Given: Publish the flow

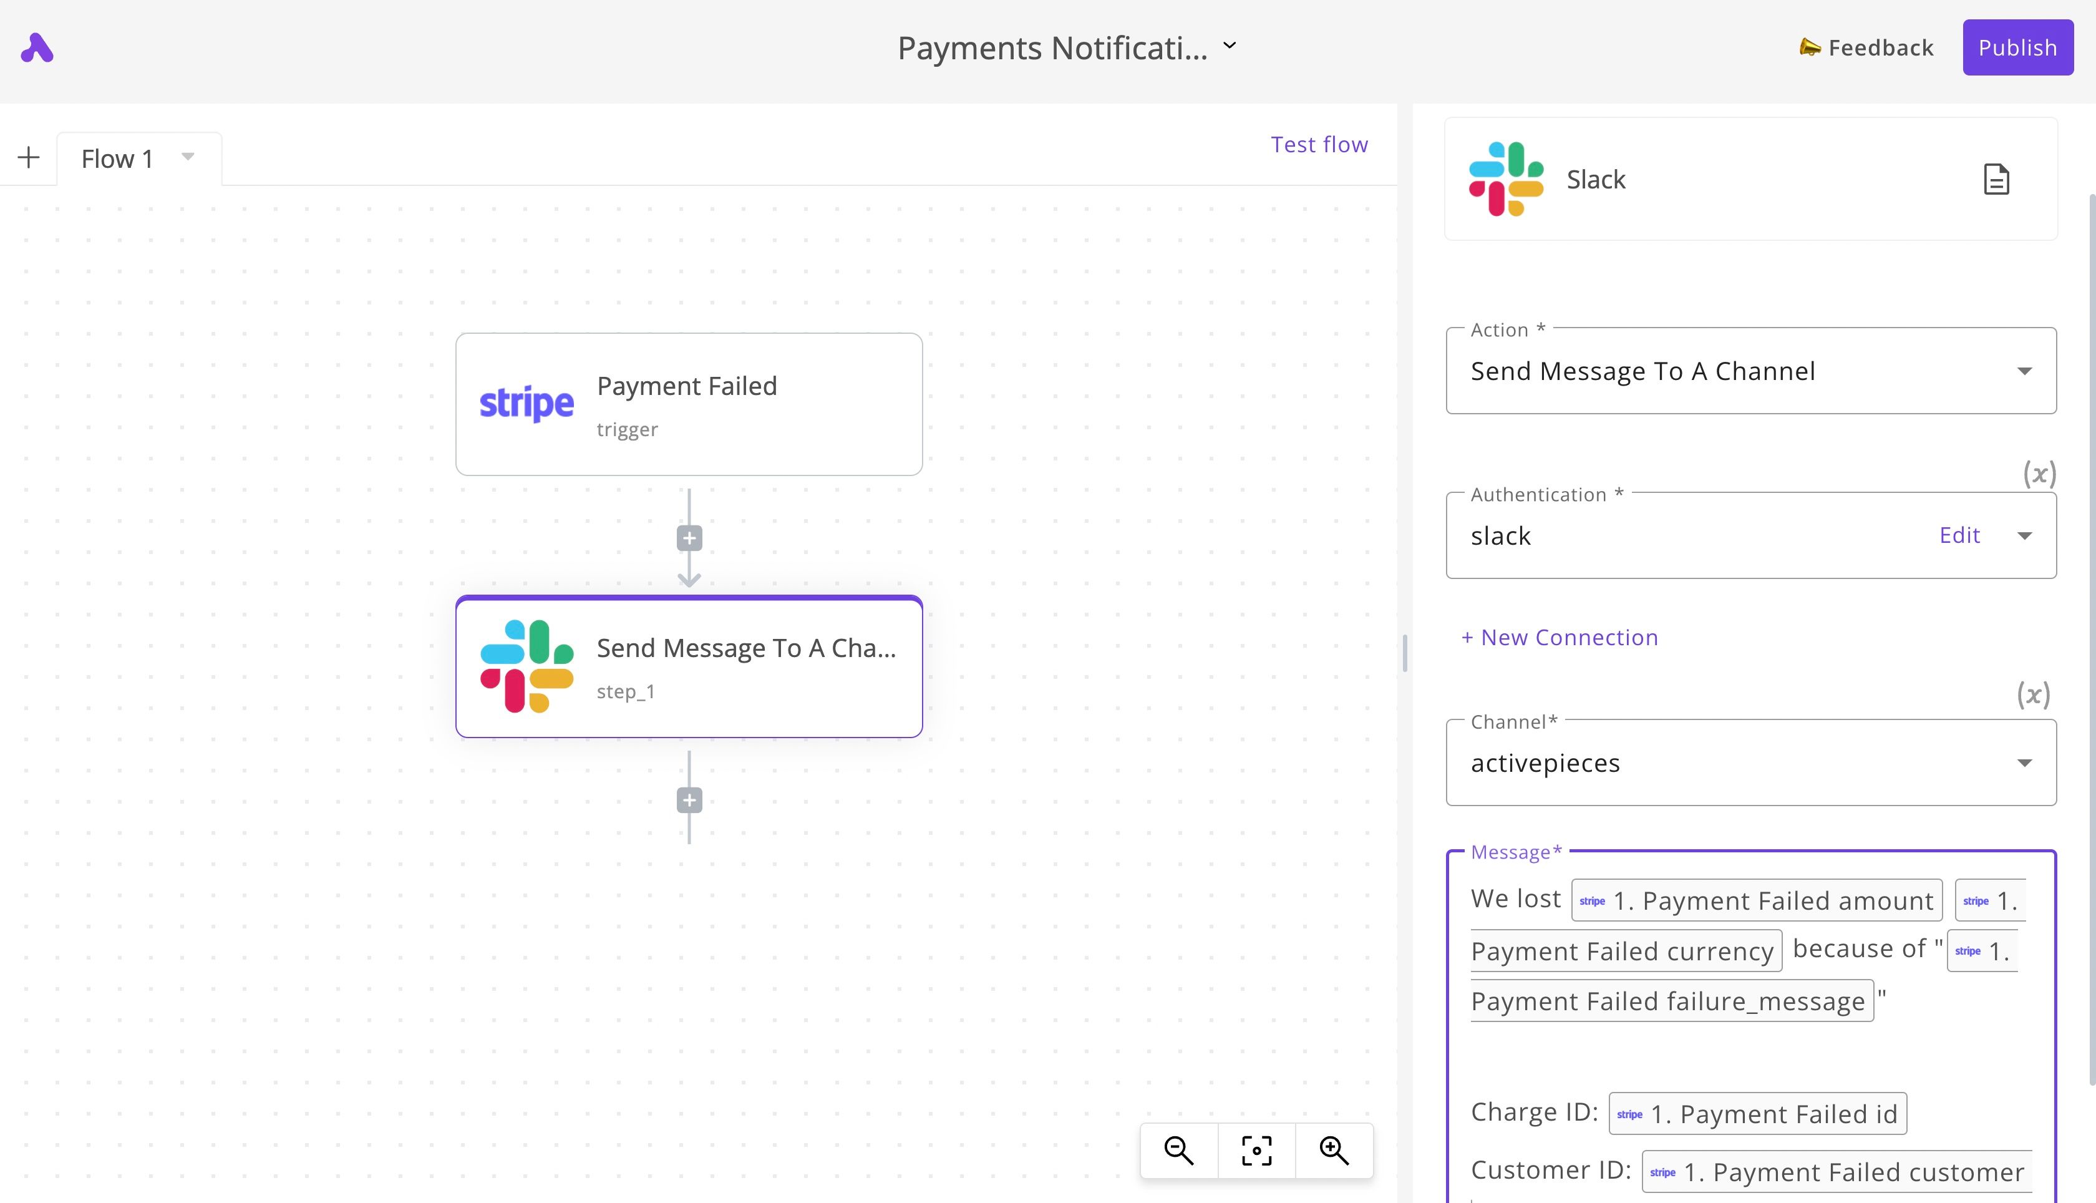Looking at the screenshot, I should point(2017,48).
